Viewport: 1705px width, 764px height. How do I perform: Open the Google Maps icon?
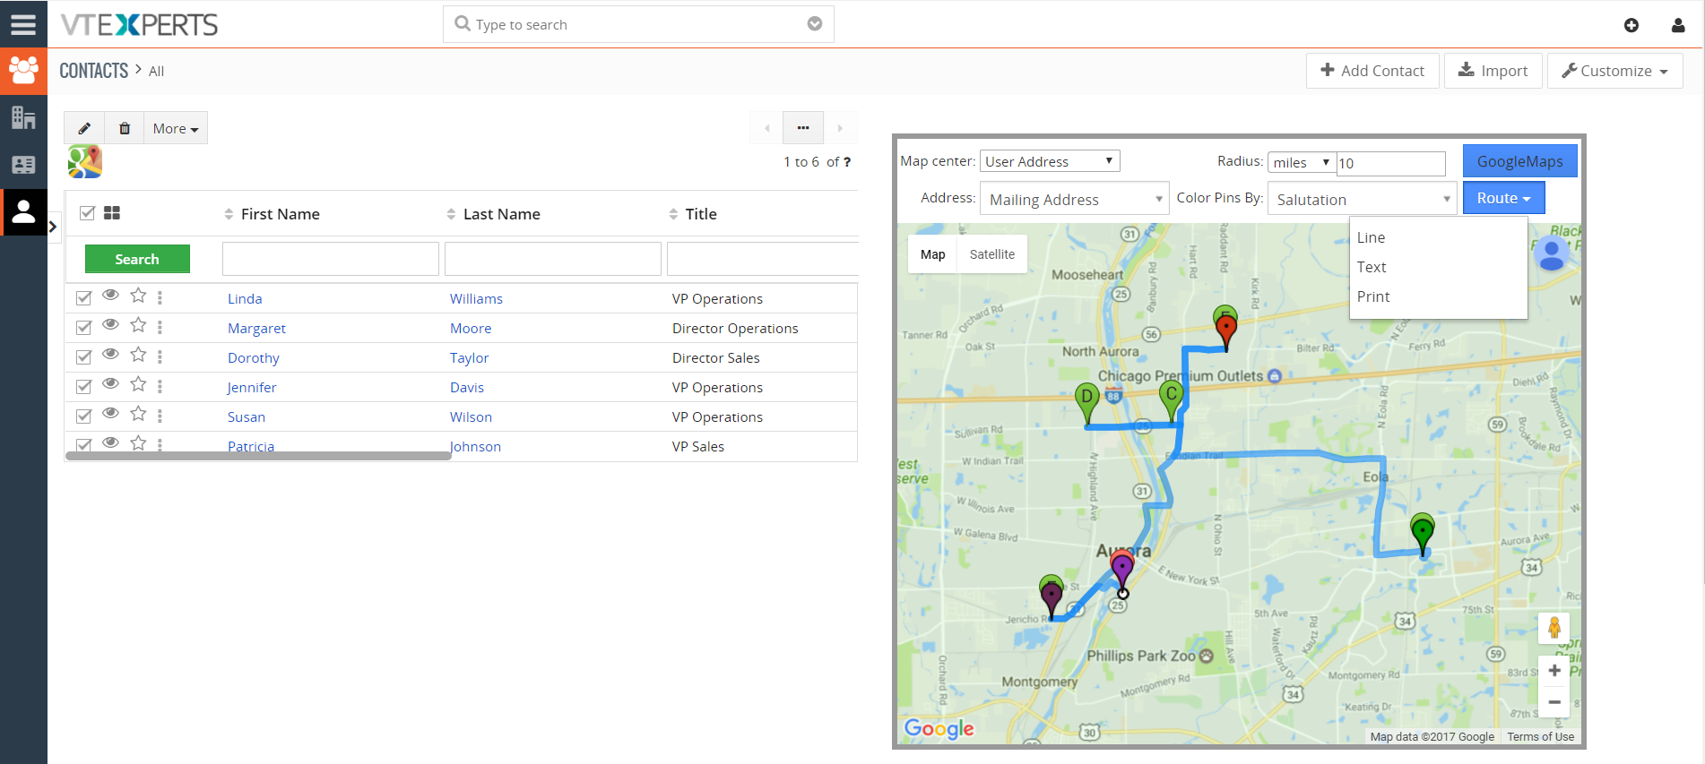[x=85, y=162]
